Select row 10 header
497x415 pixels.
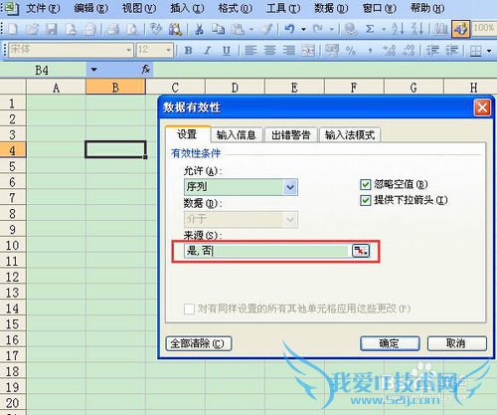[x=13, y=246]
